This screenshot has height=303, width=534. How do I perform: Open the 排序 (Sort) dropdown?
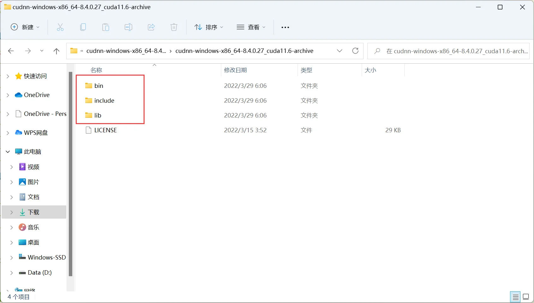click(209, 27)
